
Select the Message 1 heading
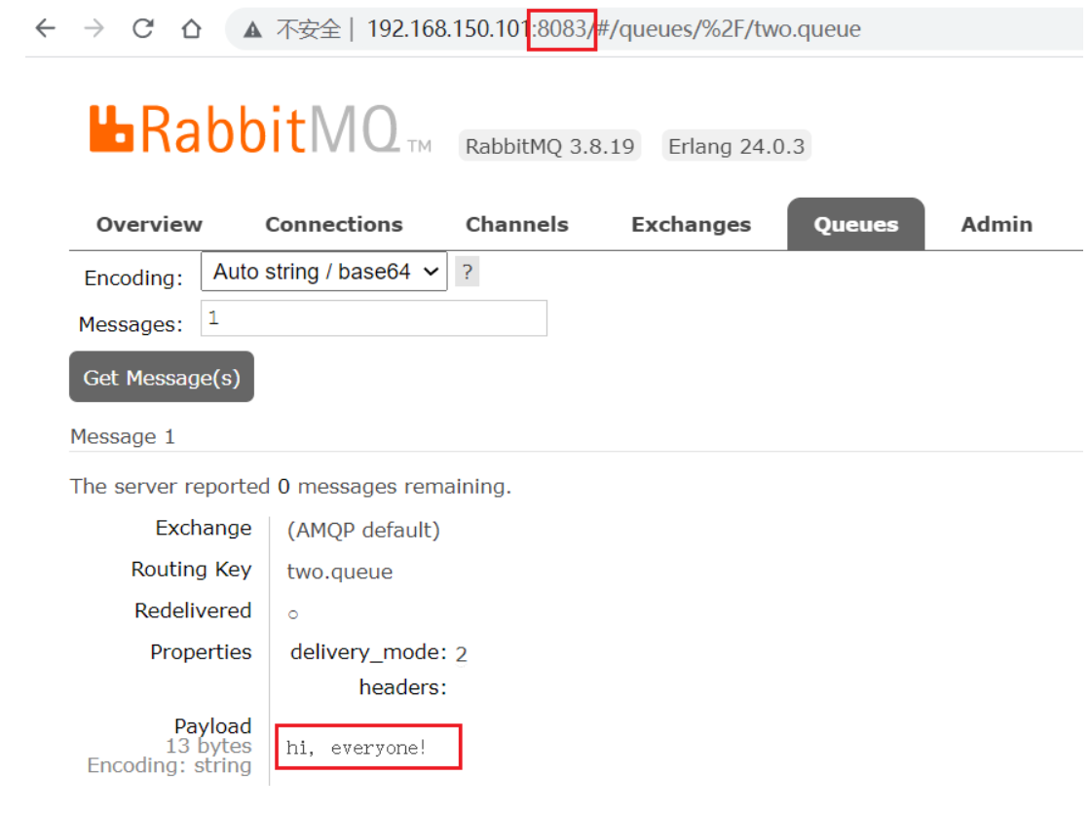[x=123, y=436]
